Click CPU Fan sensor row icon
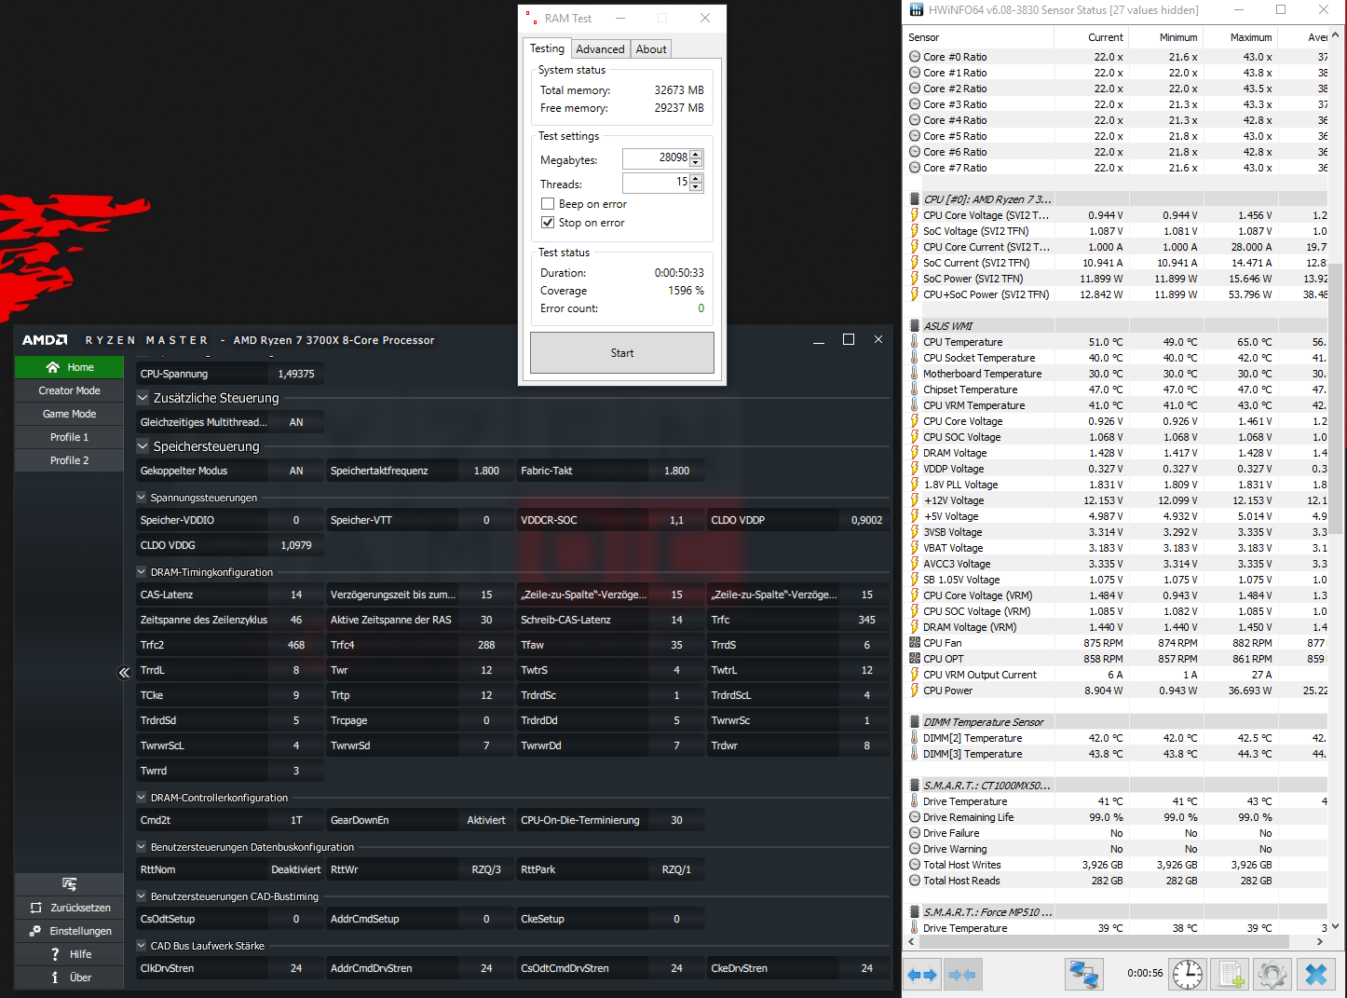The height and width of the screenshot is (998, 1347). (x=915, y=643)
